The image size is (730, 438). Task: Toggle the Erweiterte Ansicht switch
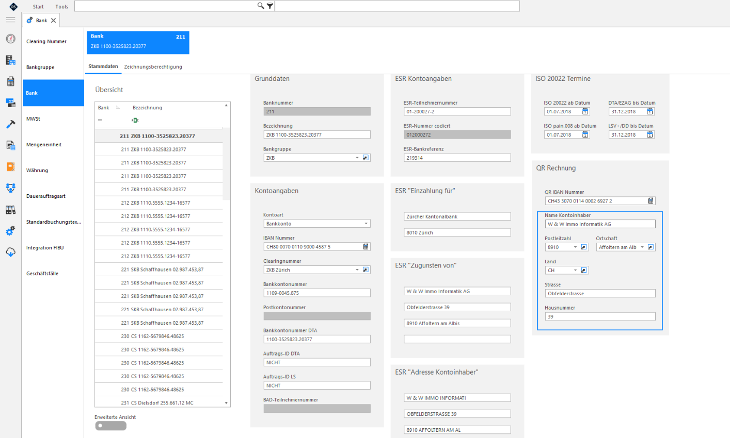[110, 426]
